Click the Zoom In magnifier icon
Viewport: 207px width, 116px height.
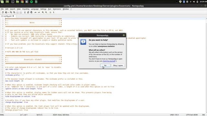click(x=43, y=12)
